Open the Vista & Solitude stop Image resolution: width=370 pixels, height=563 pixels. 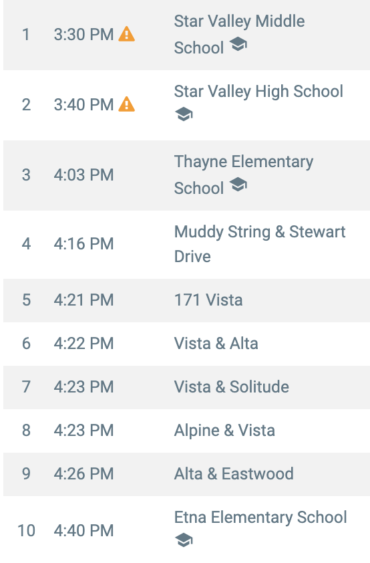click(186, 387)
